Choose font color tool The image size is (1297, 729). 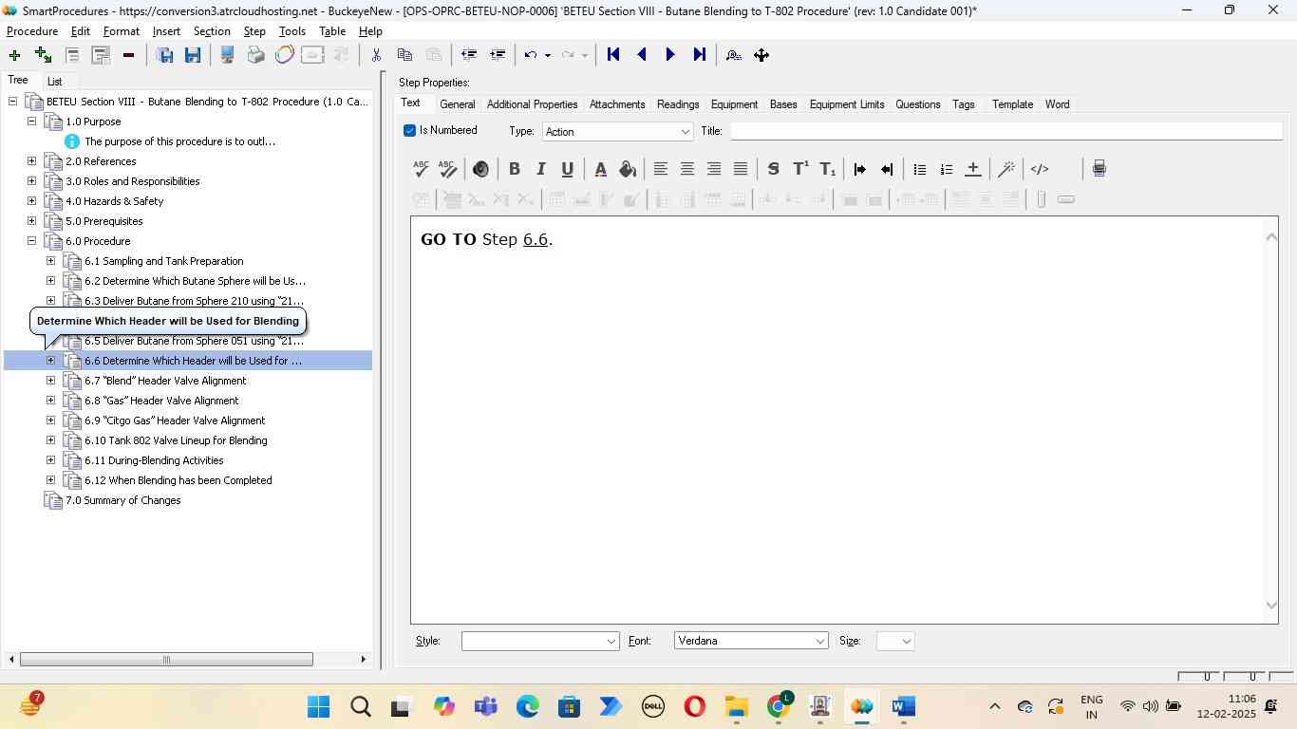600,169
